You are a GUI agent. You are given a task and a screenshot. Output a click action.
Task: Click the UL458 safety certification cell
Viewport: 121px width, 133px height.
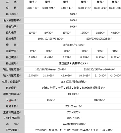click(50, 100)
